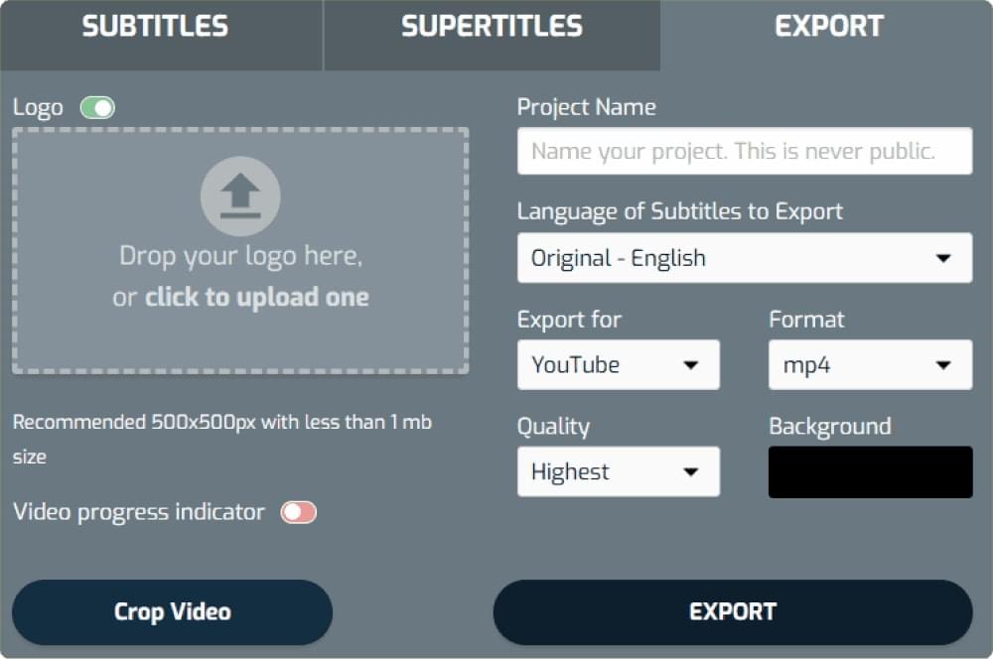Switch to the SUPERTITLES tab
The height and width of the screenshot is (659, 993).
[491, 26]
